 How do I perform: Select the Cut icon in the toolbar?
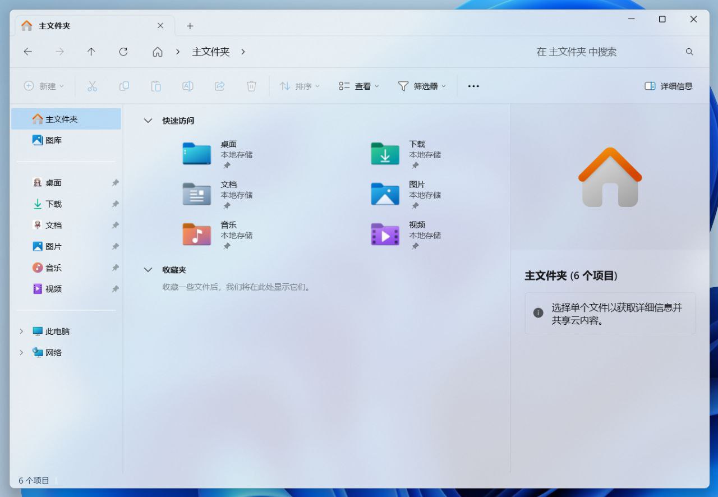(92, 86)
